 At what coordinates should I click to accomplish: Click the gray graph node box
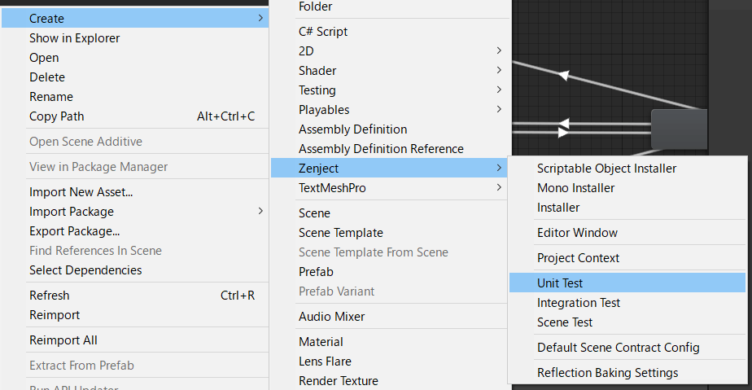pos(679,129)
